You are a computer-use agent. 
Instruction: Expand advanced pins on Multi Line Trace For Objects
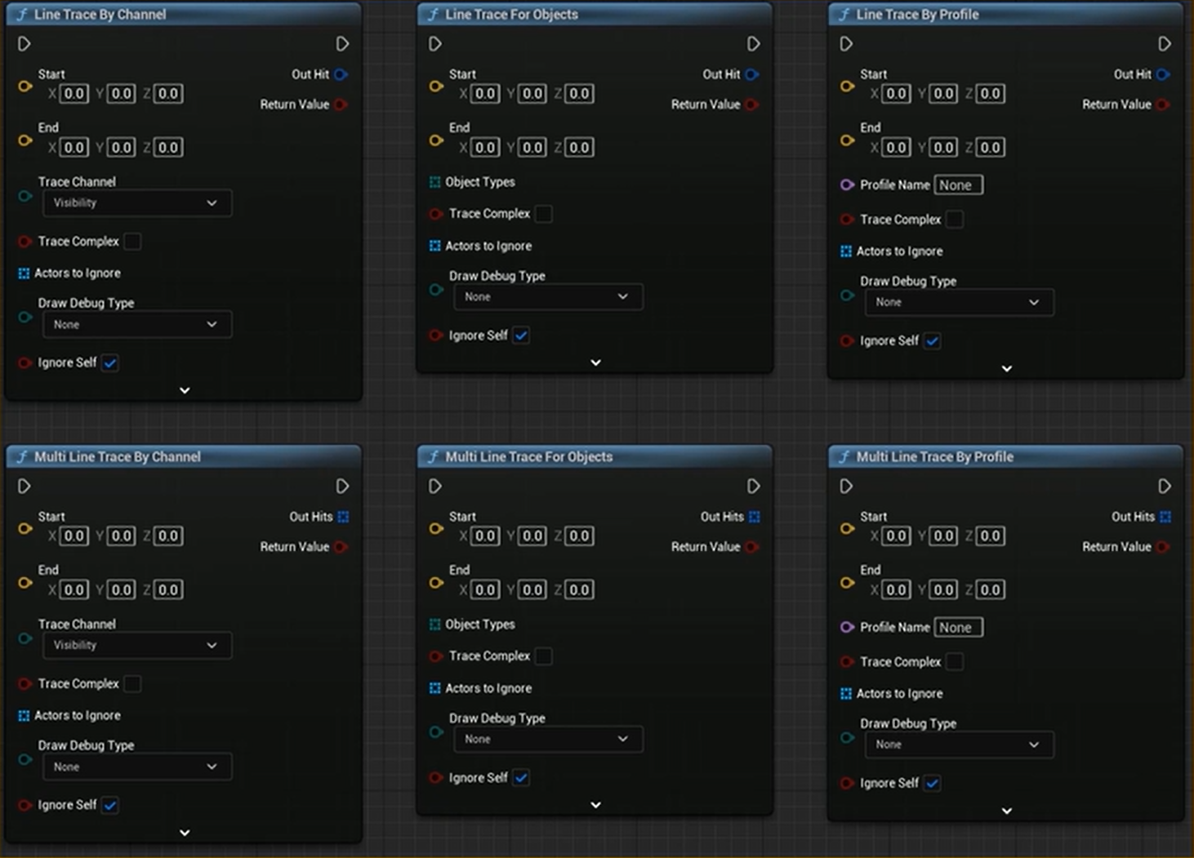coord(595,805)
